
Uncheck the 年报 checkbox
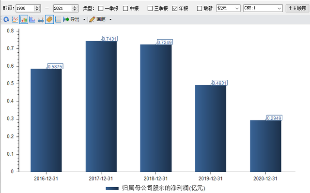point(175,8)
